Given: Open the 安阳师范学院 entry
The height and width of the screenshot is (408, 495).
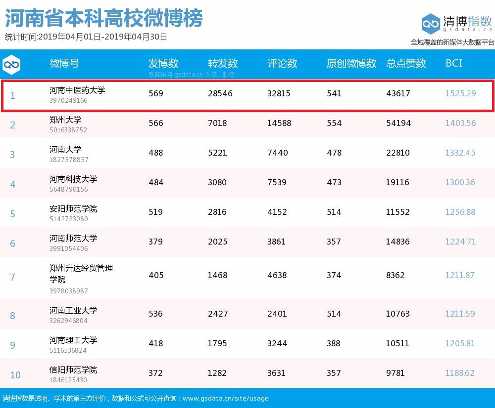Looking at the screenshot, I should tap(73, 209).
